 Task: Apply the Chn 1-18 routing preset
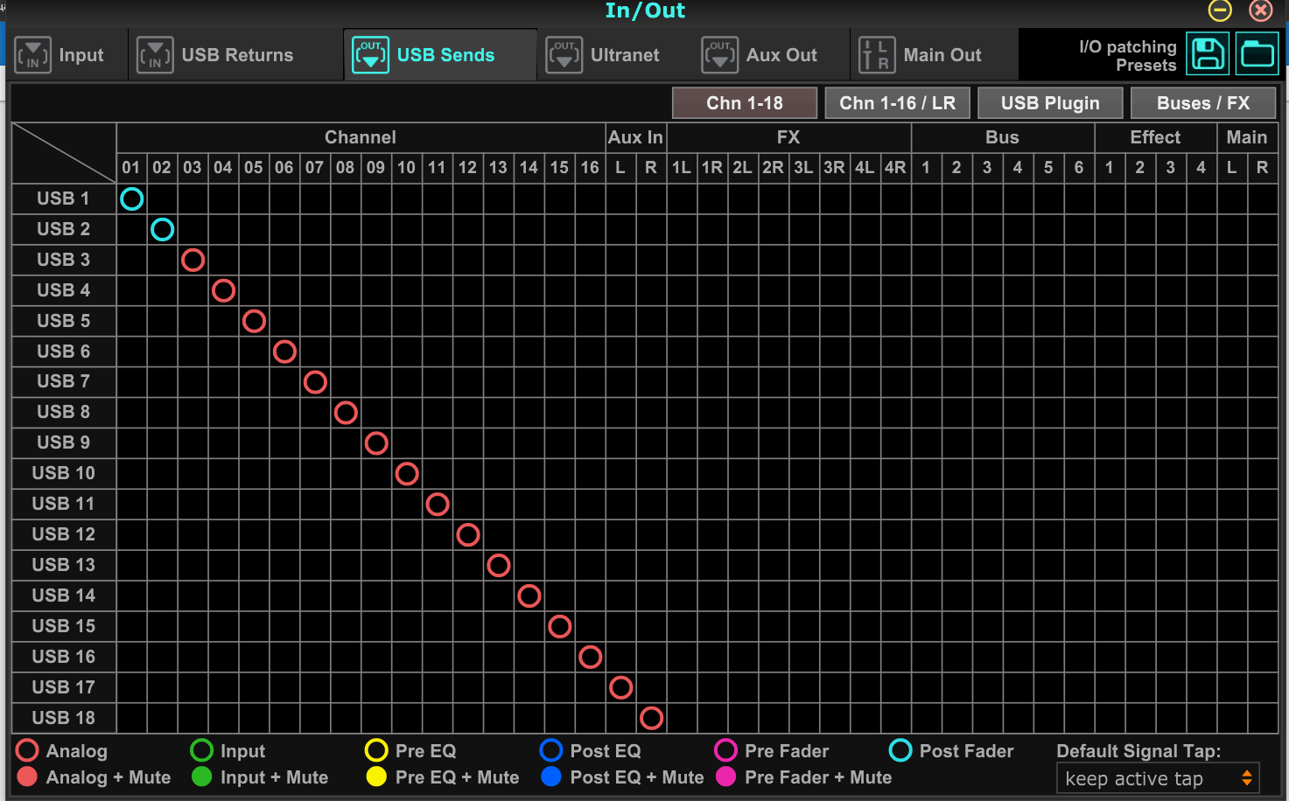pyautogui.click(x=745, y=103)
